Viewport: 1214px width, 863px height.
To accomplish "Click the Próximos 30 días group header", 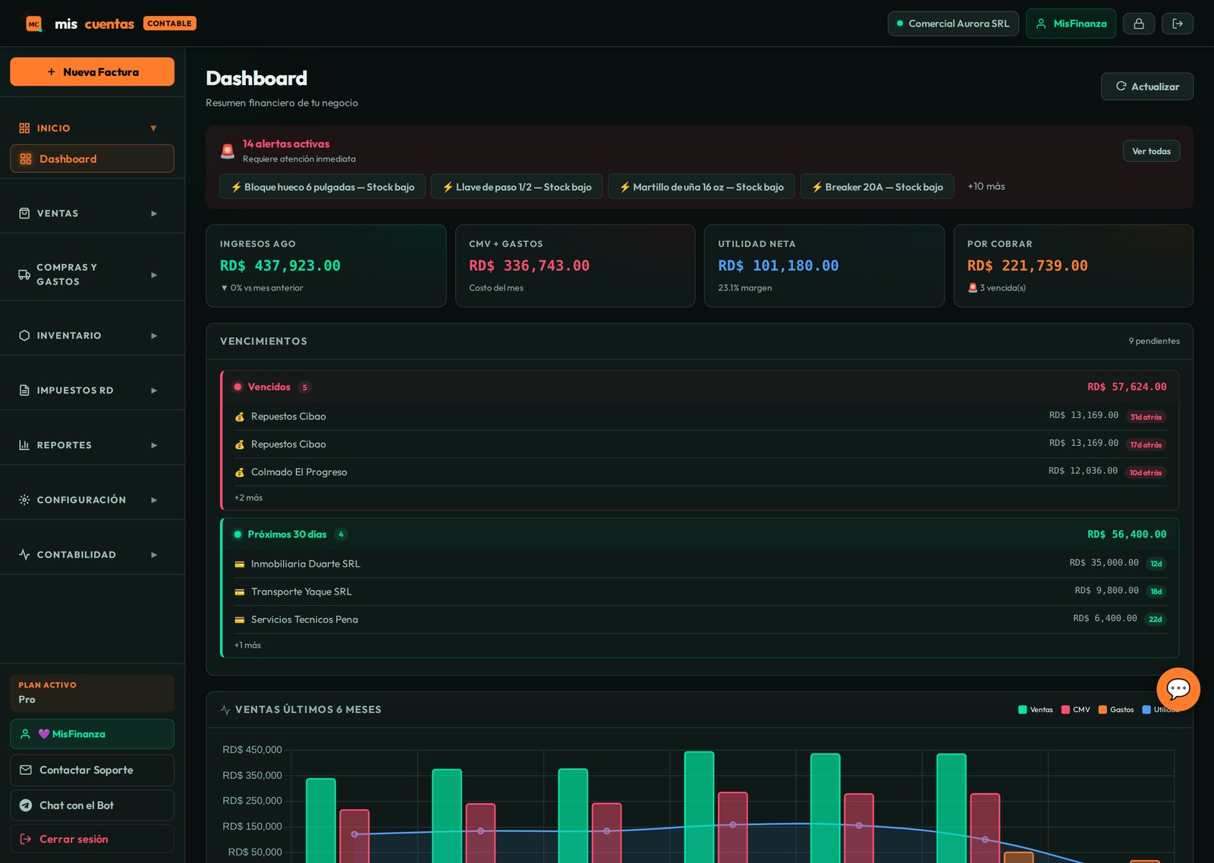I will pyautogui.click(x=700, y=535).
